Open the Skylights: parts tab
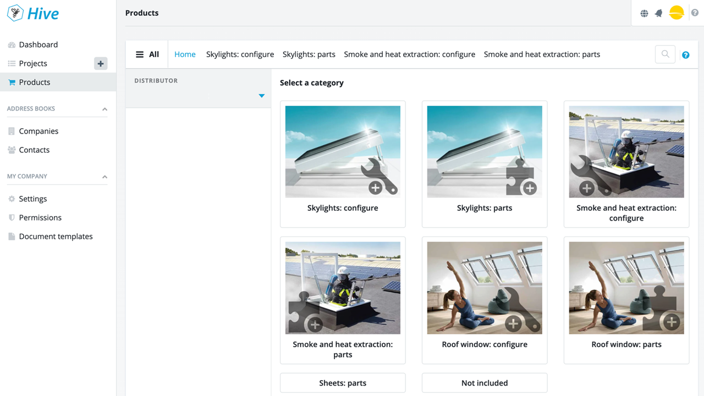 point(309,54)
